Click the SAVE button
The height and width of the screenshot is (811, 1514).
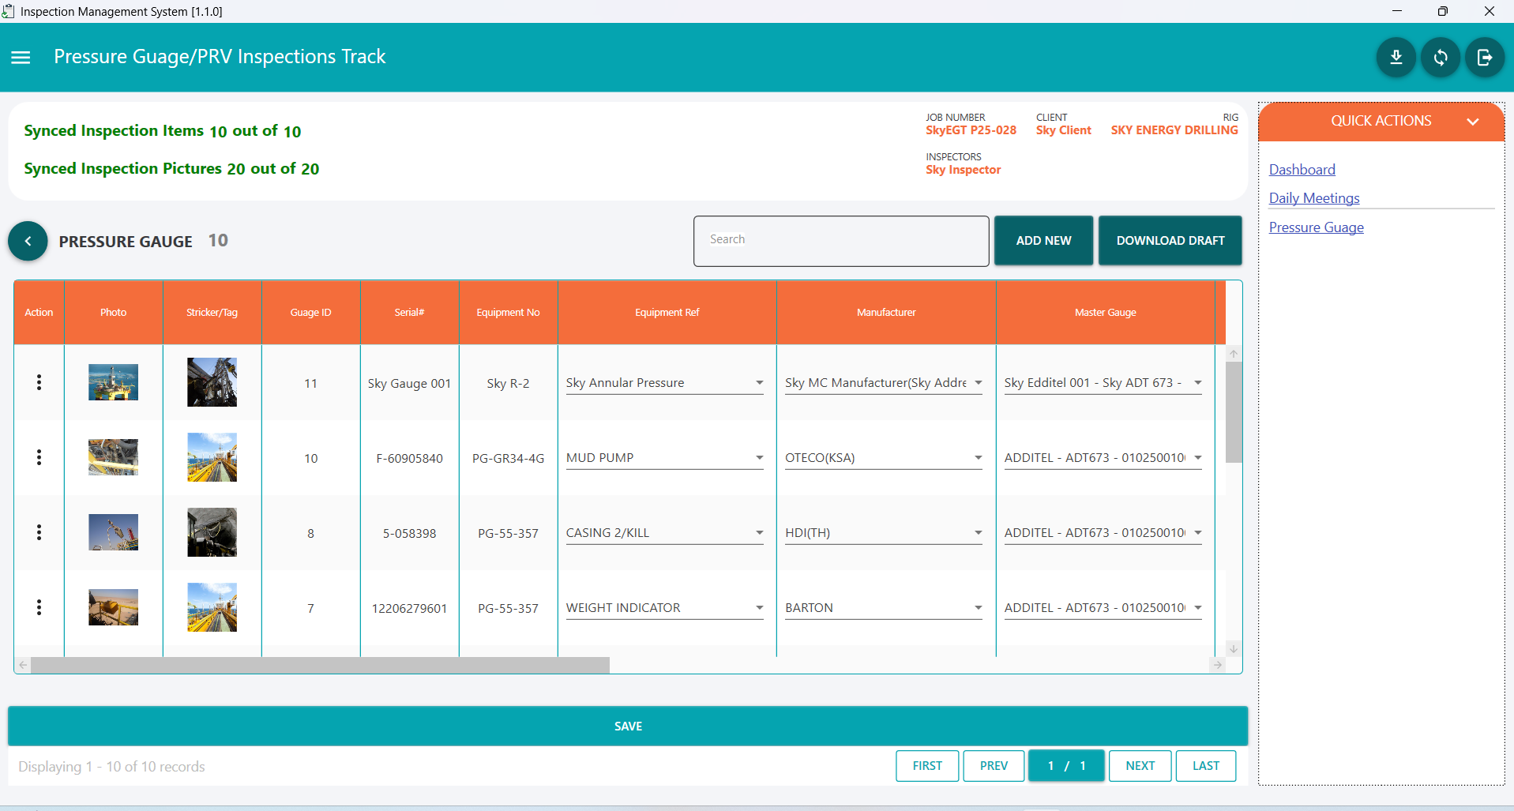coord(628,726)
